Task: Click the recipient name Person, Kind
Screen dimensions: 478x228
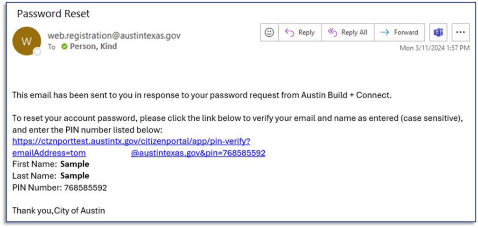Action: [x=93, y=47]
